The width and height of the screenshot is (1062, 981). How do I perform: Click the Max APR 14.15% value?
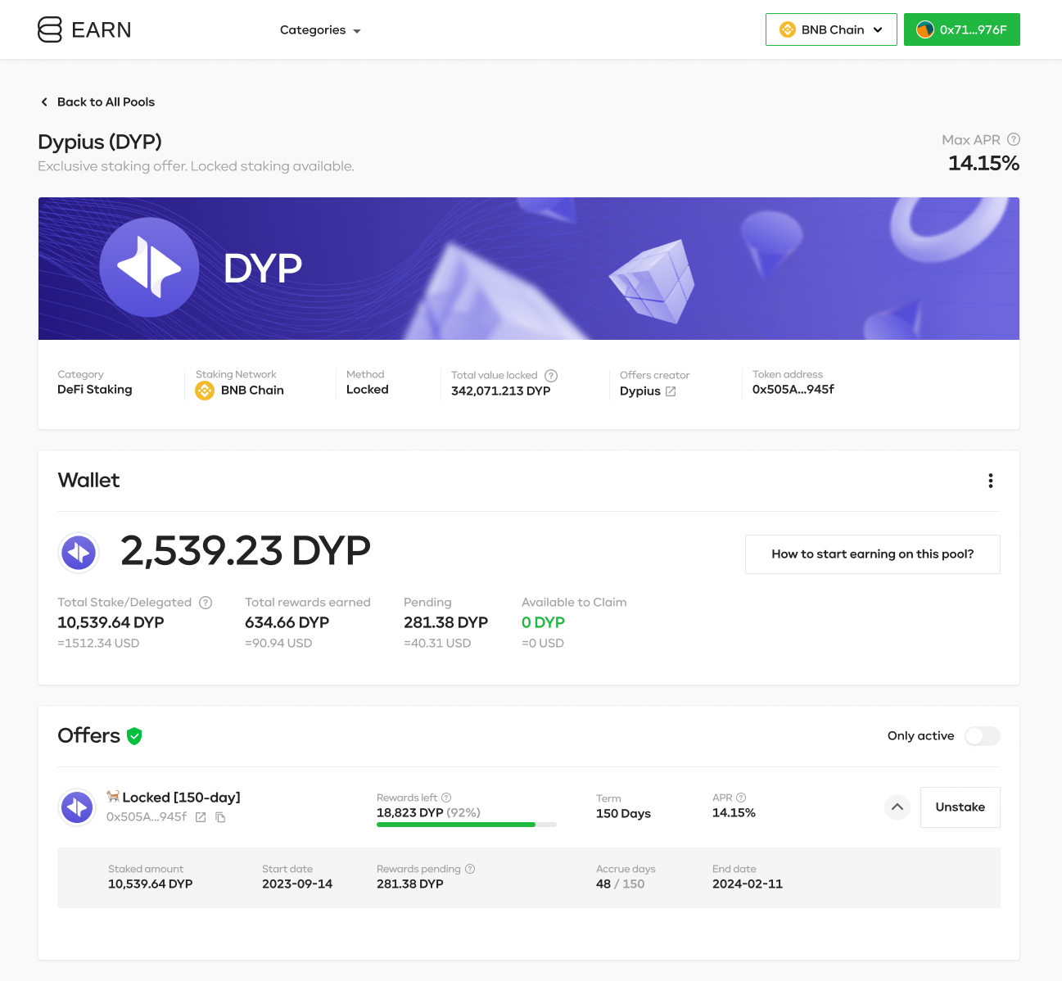point(983,163)
